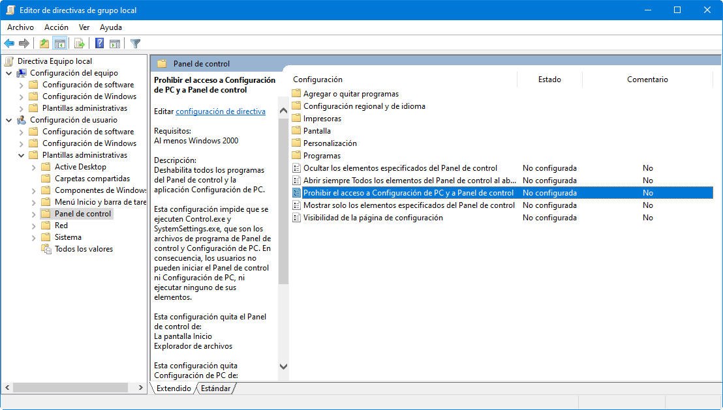Select Visibilidad de la página de configuración

point(373,218)
